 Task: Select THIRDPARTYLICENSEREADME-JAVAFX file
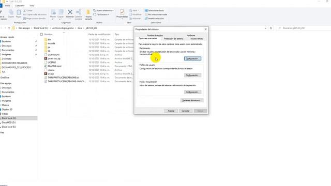67,82
